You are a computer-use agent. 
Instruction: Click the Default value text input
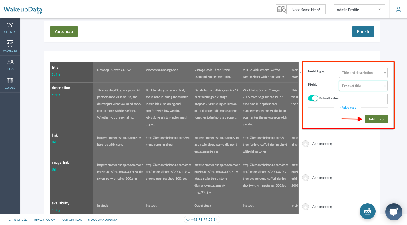tap(367, 99)
